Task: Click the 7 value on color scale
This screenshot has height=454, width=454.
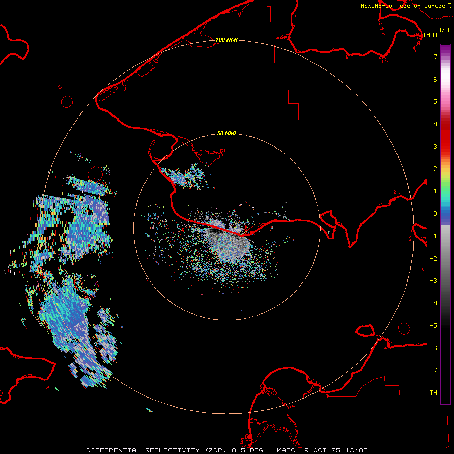Action: (x=435, y=56)
